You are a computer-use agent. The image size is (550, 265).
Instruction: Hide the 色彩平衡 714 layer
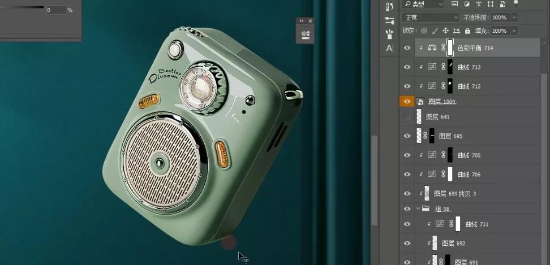coord(407,48)
